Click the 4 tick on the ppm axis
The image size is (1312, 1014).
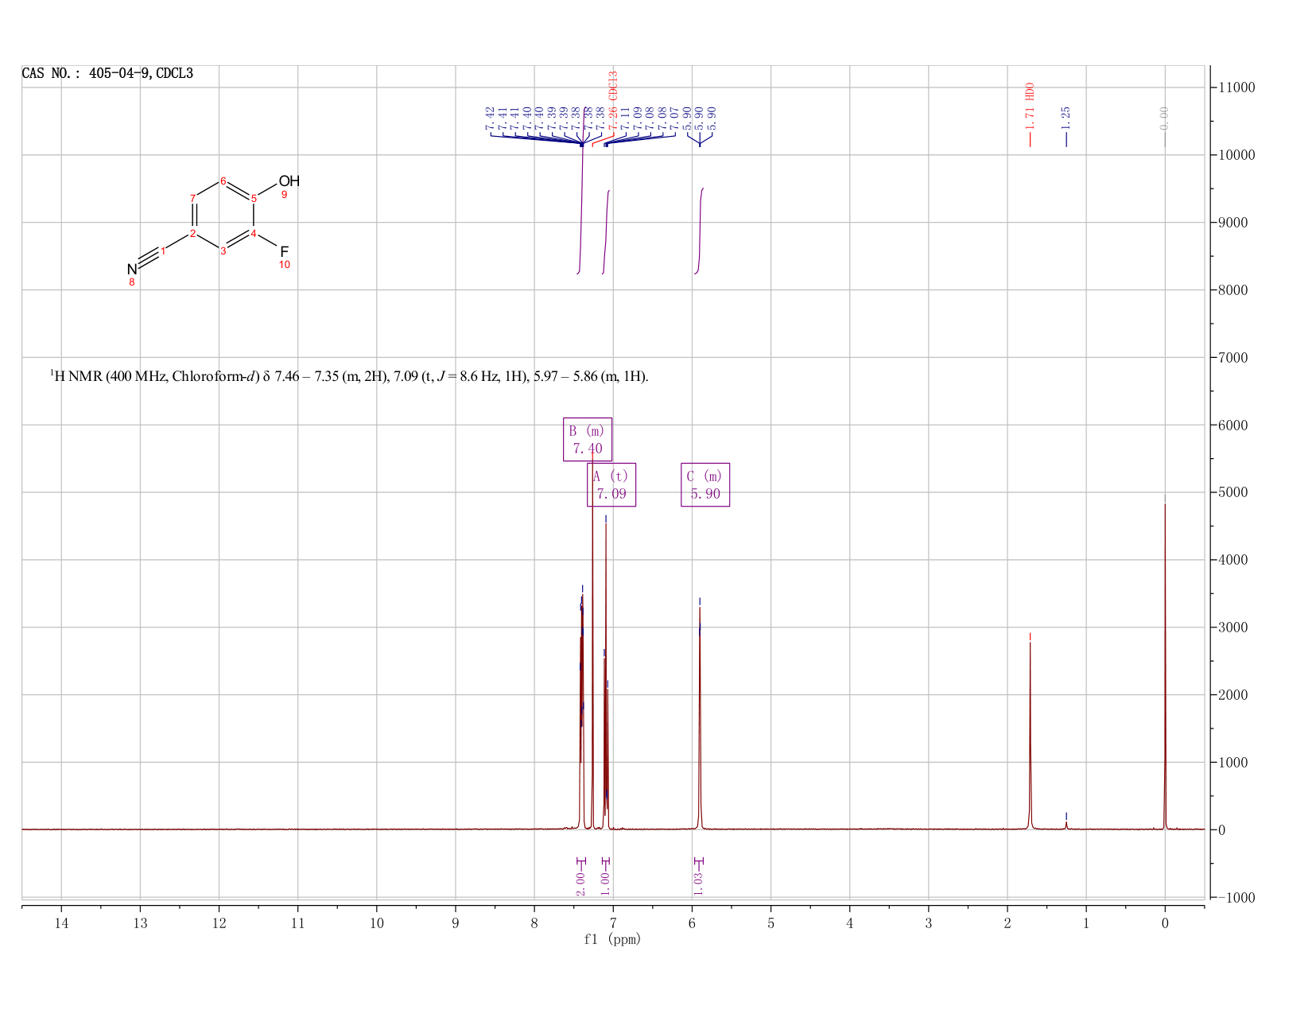pyautogui.click(x=850, y=923)
